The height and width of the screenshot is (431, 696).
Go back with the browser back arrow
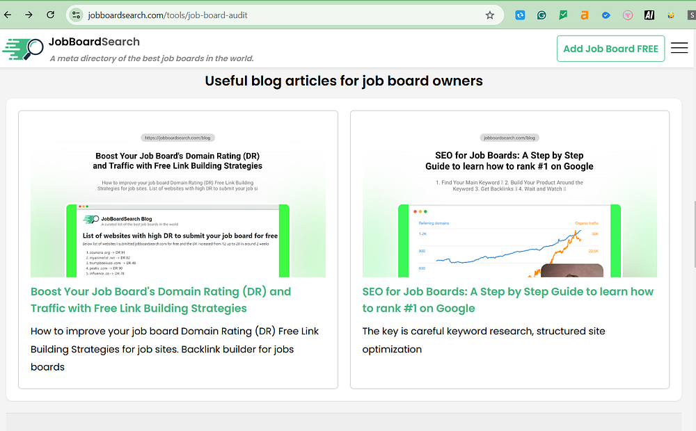tap(8, 15)
